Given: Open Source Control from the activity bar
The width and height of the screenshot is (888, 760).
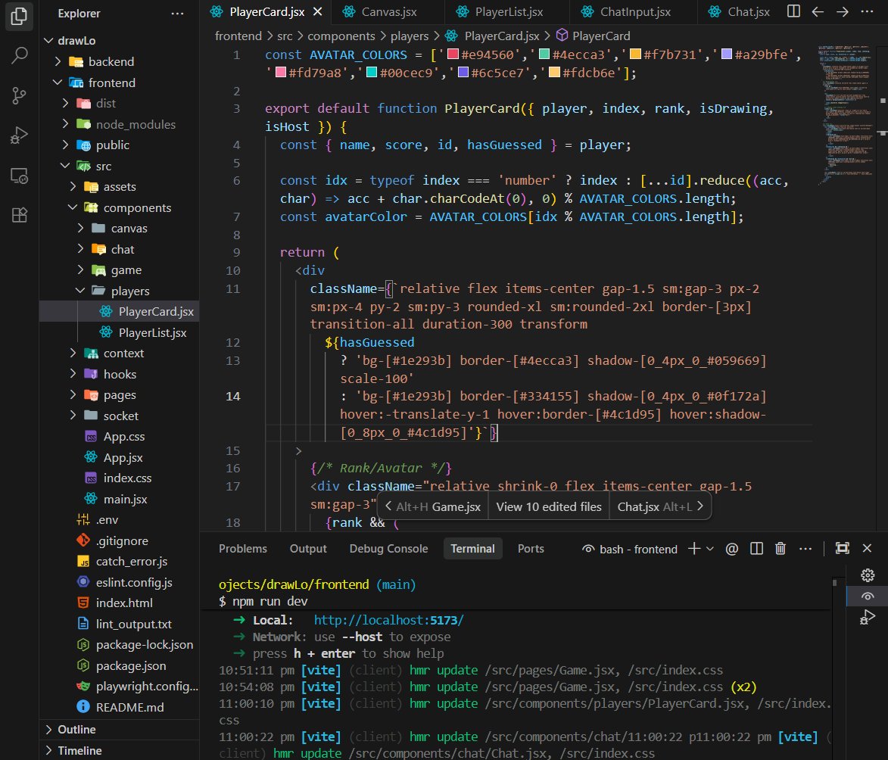Looking at the screenshot, I should point(18,95).
